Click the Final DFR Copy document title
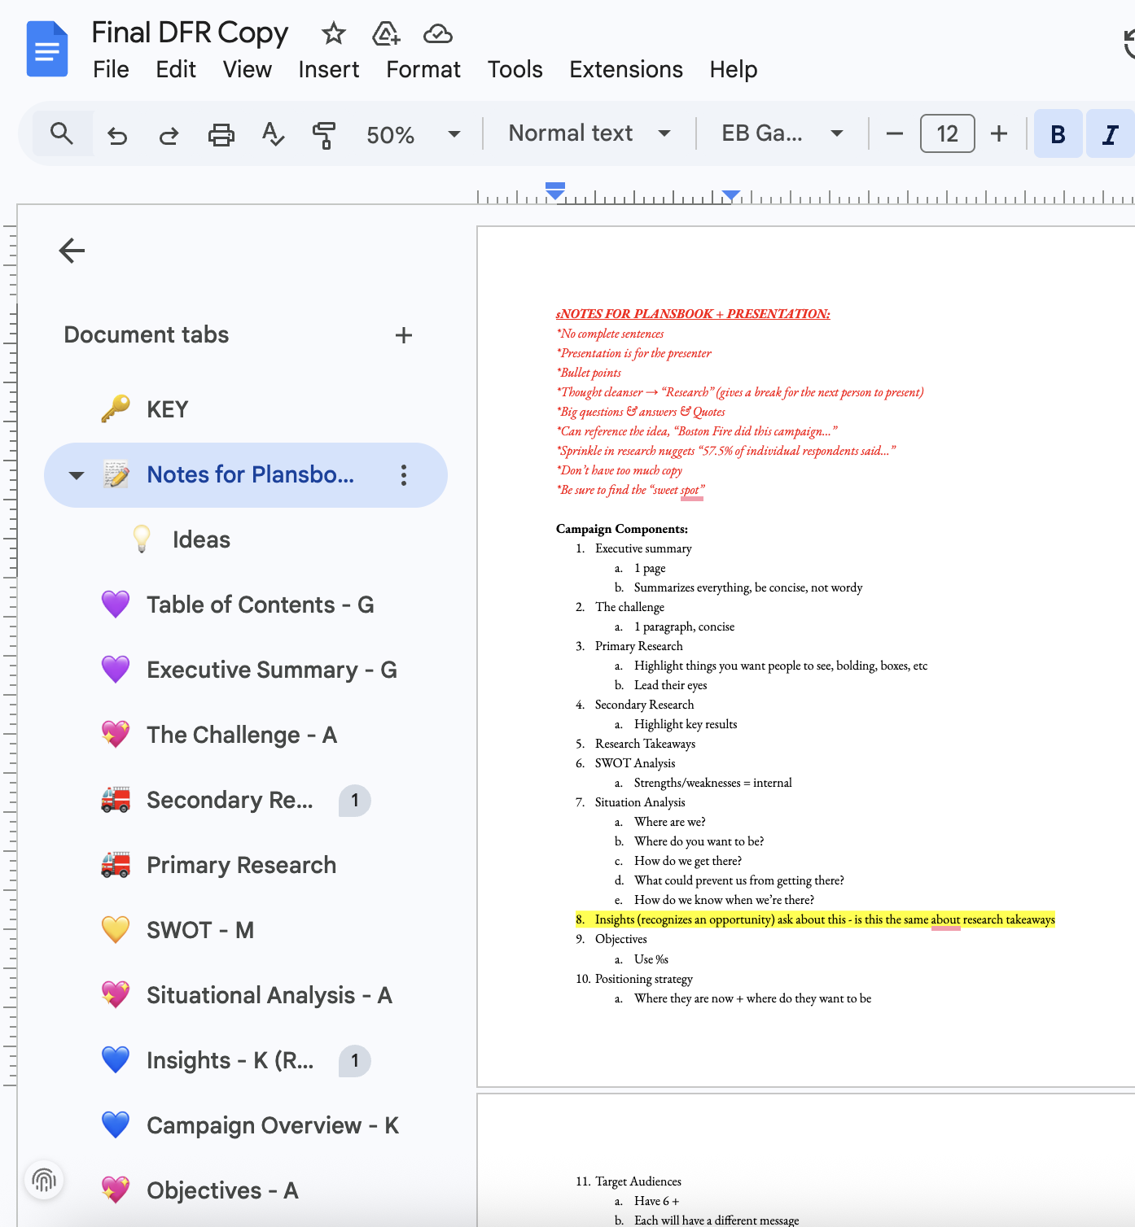The width and height of the screenshot is (1135, 1227). tap(190, 33)
